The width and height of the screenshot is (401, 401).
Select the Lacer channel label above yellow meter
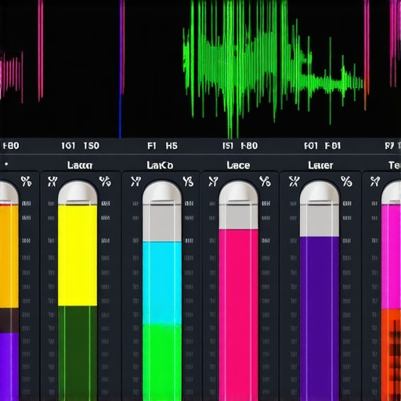coord(80,165)
